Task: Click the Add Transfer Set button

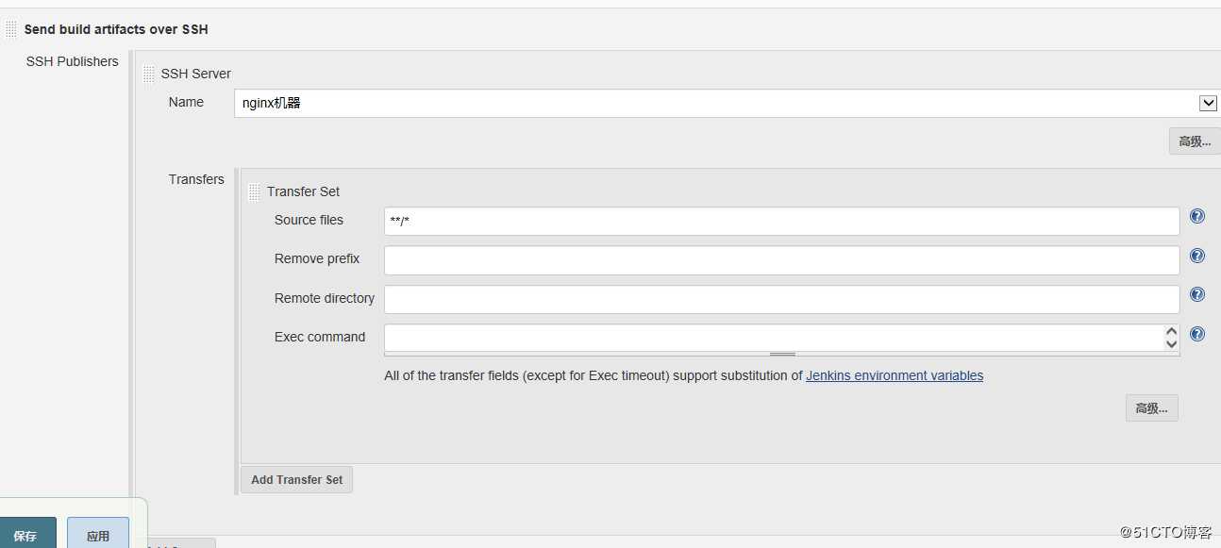Action: [x=296, y=479]
